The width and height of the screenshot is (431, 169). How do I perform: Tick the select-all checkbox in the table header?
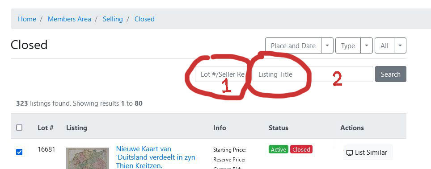19,128
